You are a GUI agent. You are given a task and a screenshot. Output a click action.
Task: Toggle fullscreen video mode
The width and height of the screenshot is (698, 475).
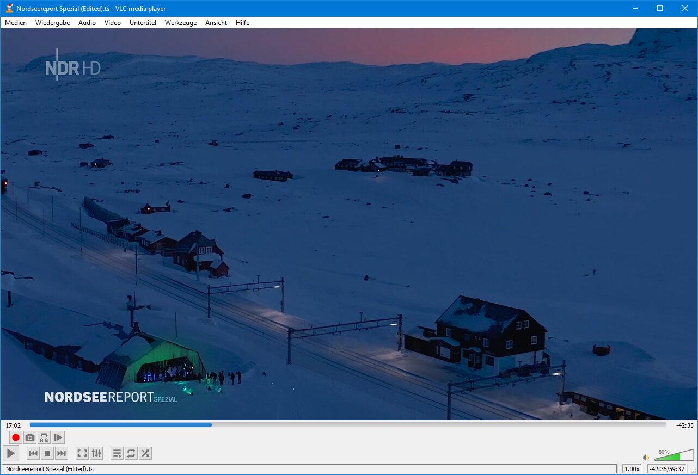click(82, 453)
